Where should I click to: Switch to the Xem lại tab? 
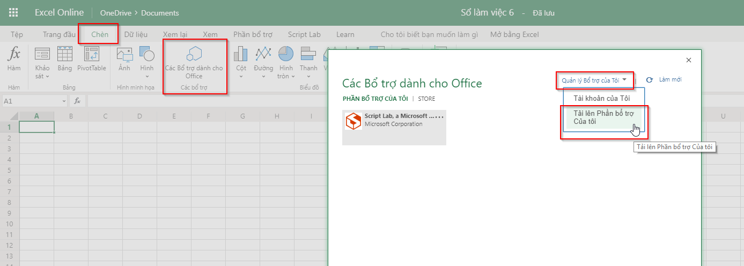[175, 34]
